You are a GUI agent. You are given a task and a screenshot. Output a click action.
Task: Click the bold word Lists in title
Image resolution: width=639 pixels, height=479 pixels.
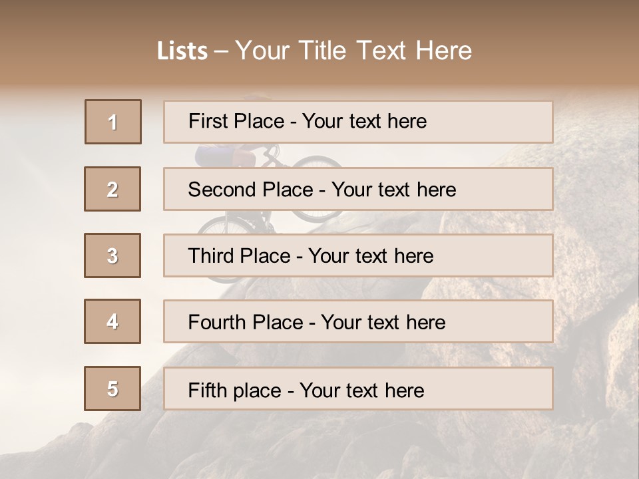182,51
